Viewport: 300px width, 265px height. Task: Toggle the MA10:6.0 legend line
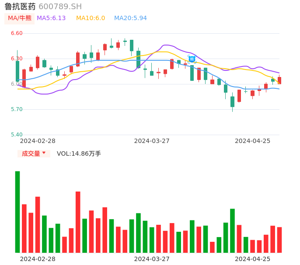coord(91,18)
